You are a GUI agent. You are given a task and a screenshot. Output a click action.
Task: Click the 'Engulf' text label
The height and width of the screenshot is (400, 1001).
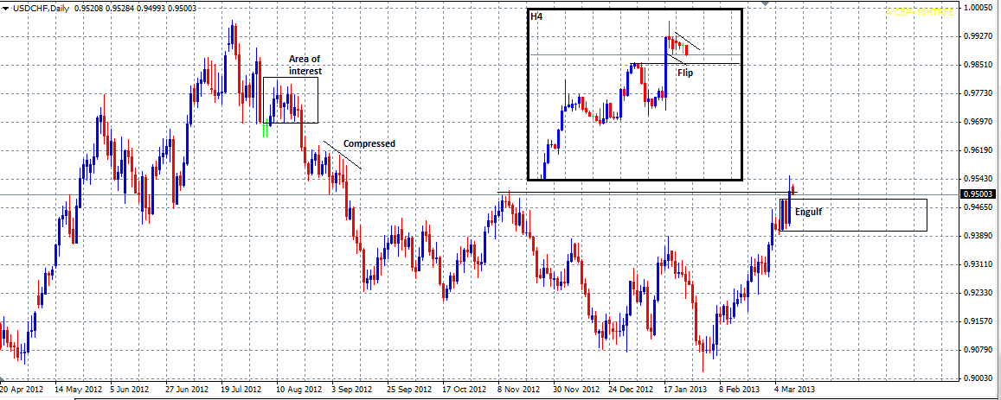(810, 212)
